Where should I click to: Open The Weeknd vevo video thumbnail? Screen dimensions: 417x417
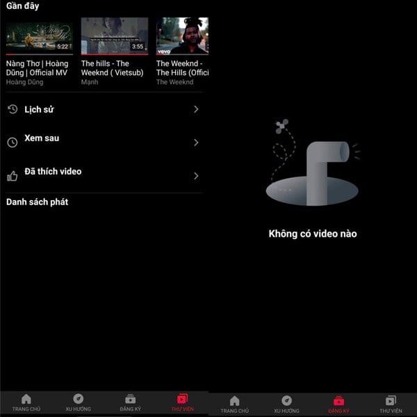[182, 35]
